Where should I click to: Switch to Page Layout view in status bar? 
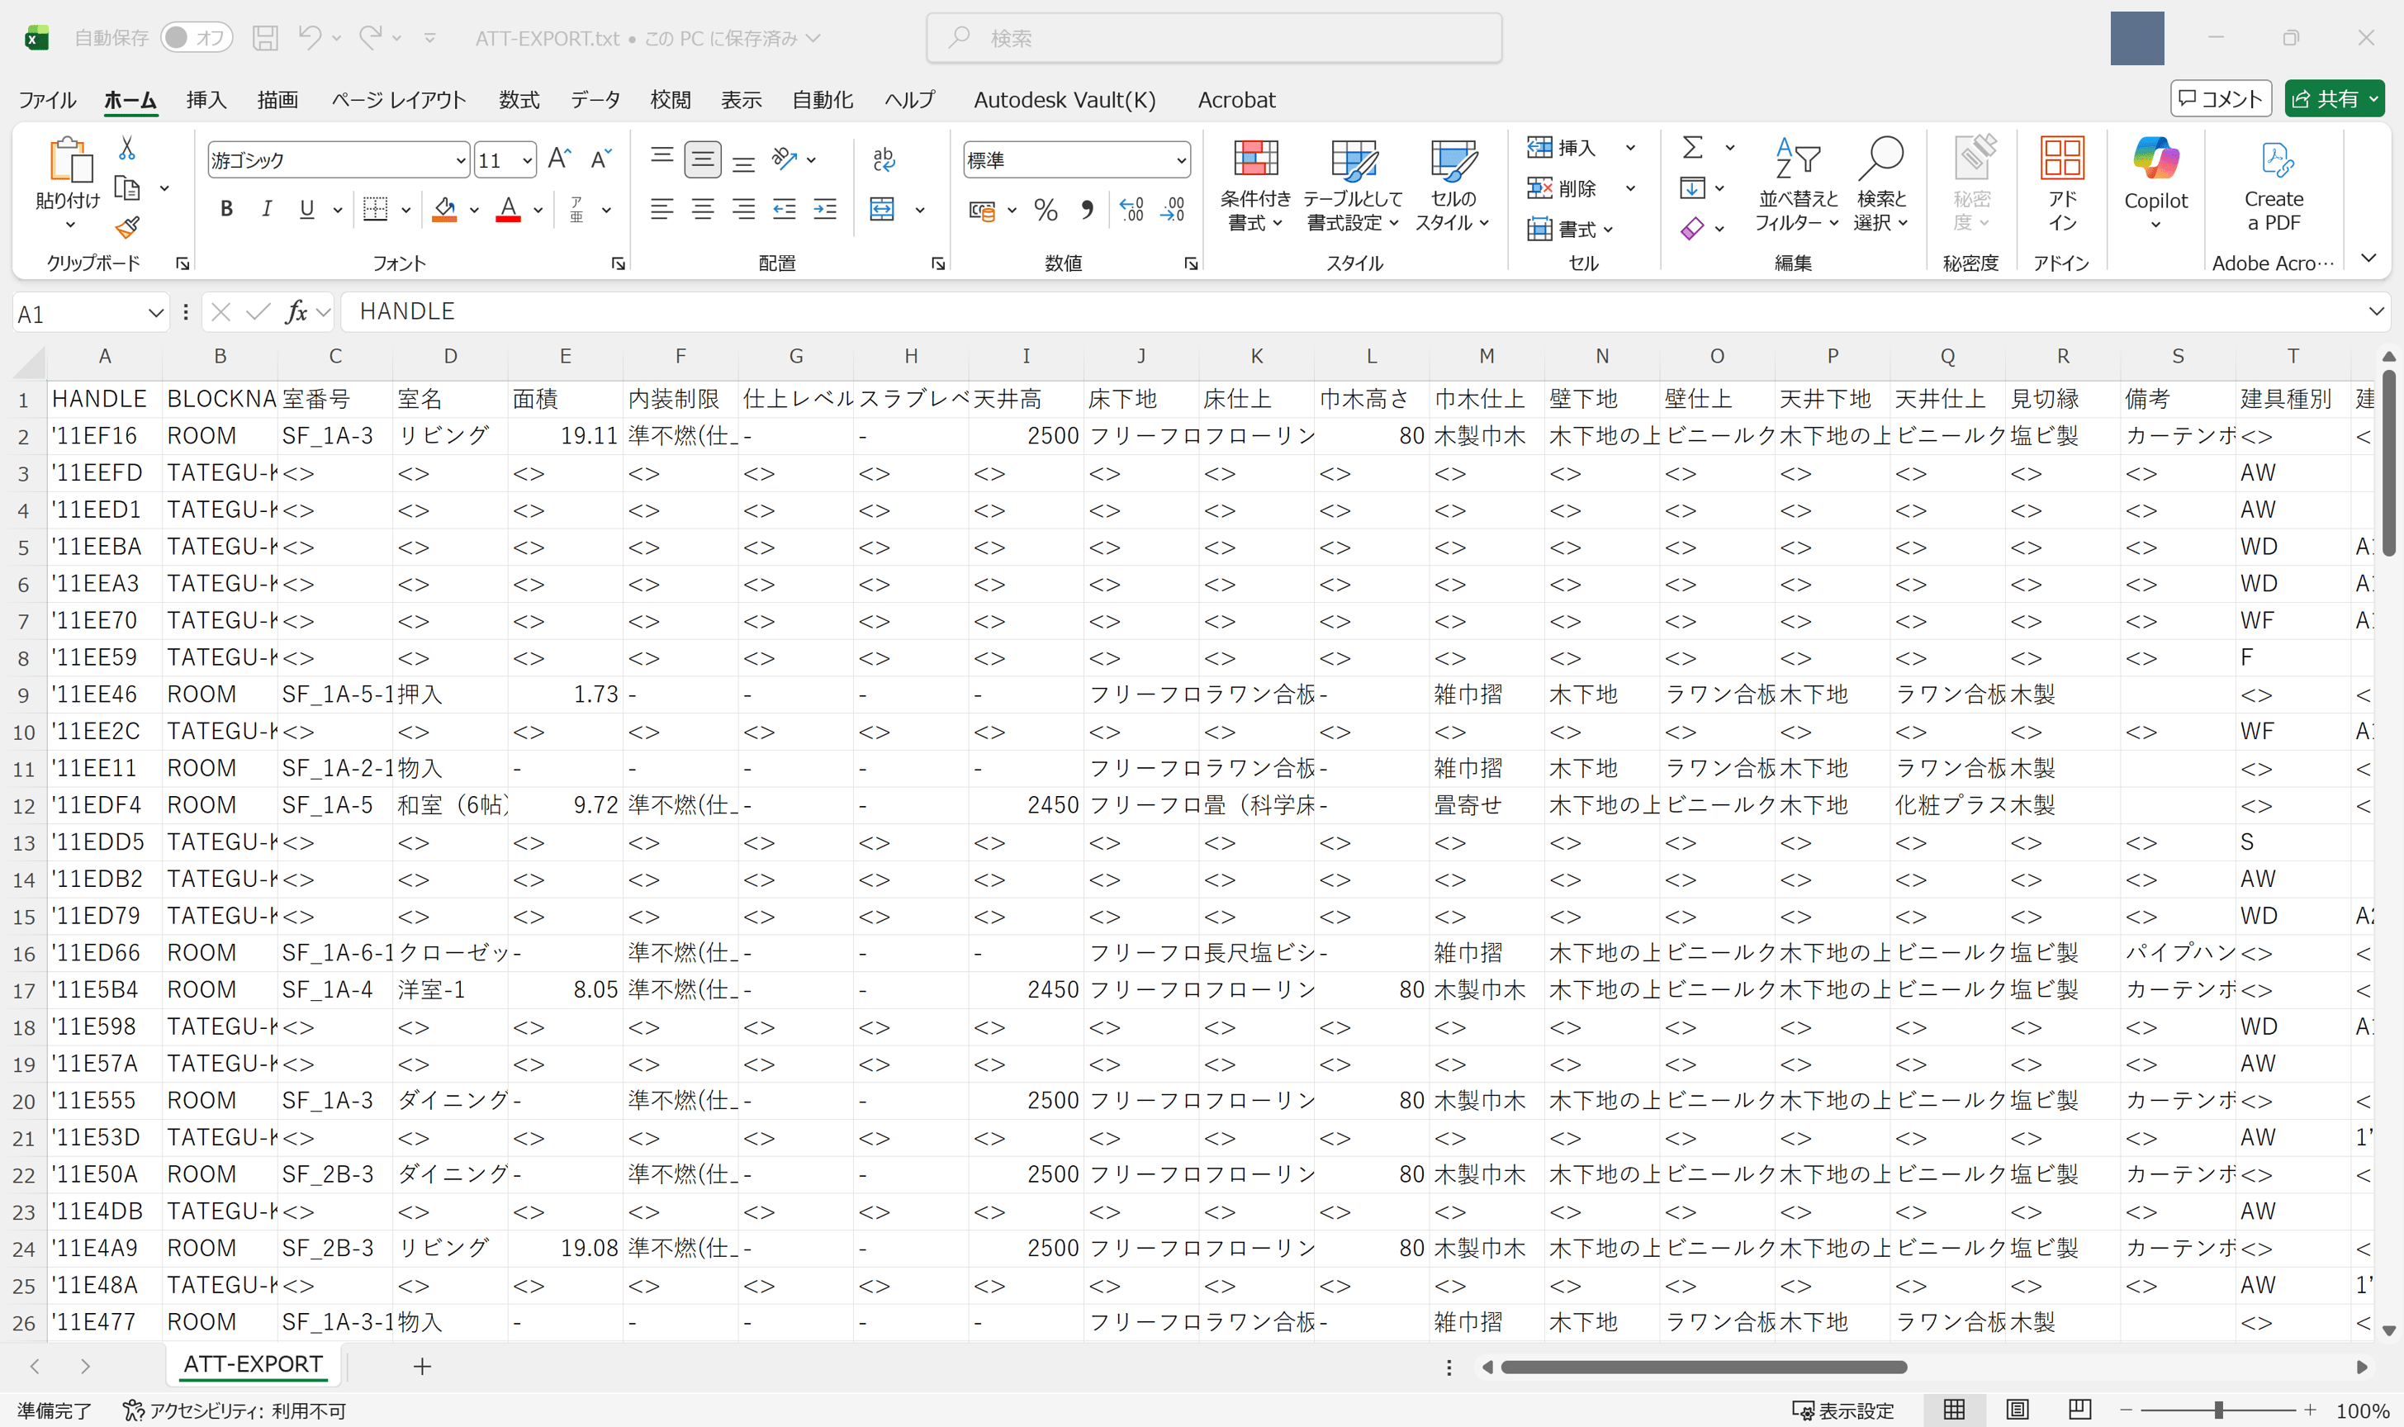click(2018, 1410)
